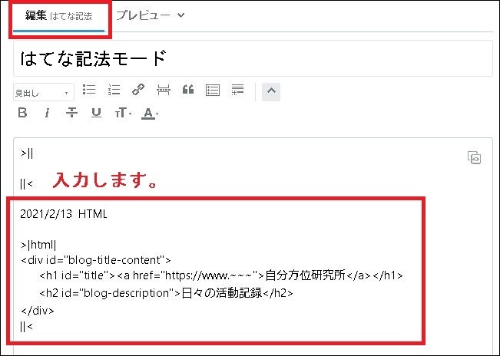Click the h2 id="blog-description" line
The width and height of the screenshot is (500, 356).
coord(166,293)
